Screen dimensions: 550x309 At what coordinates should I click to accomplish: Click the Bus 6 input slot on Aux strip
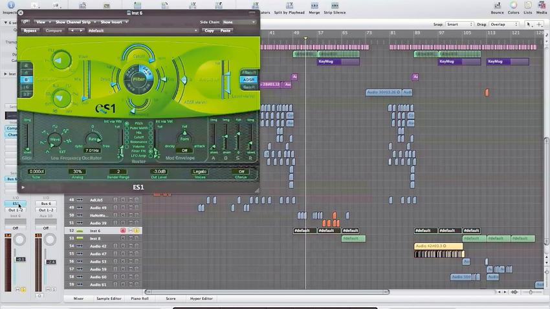46,203
